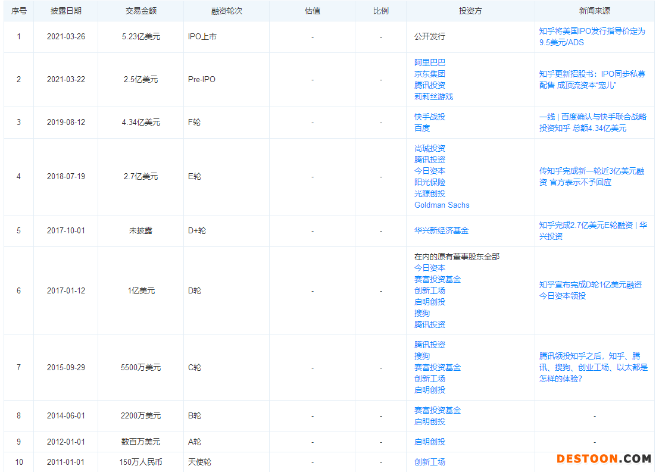Click the 交易金额 column header
The width and height of the screenshot is (659, 472).
pyautogui.click(x=140, y=11)
